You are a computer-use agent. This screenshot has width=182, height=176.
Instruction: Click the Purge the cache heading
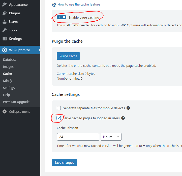pyautogui.click(x=67, y=41)
